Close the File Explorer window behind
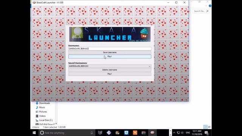 pos(208,2)
